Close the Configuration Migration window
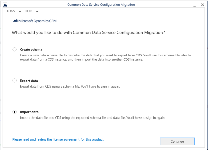This screenshot has height=150, width=208. tap(203, 5)
